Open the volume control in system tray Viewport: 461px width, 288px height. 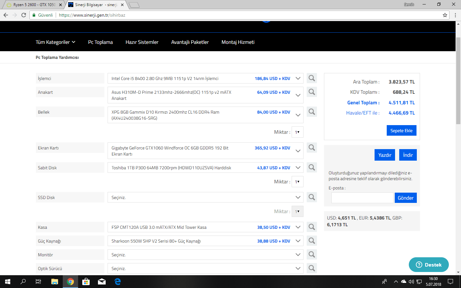tap(411, 282)
